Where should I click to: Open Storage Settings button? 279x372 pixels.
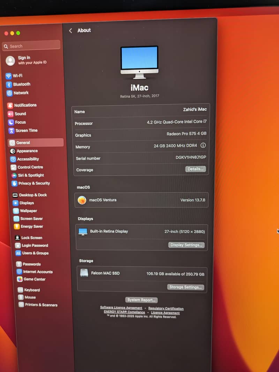pyautogui.click(x=186, y=287)
